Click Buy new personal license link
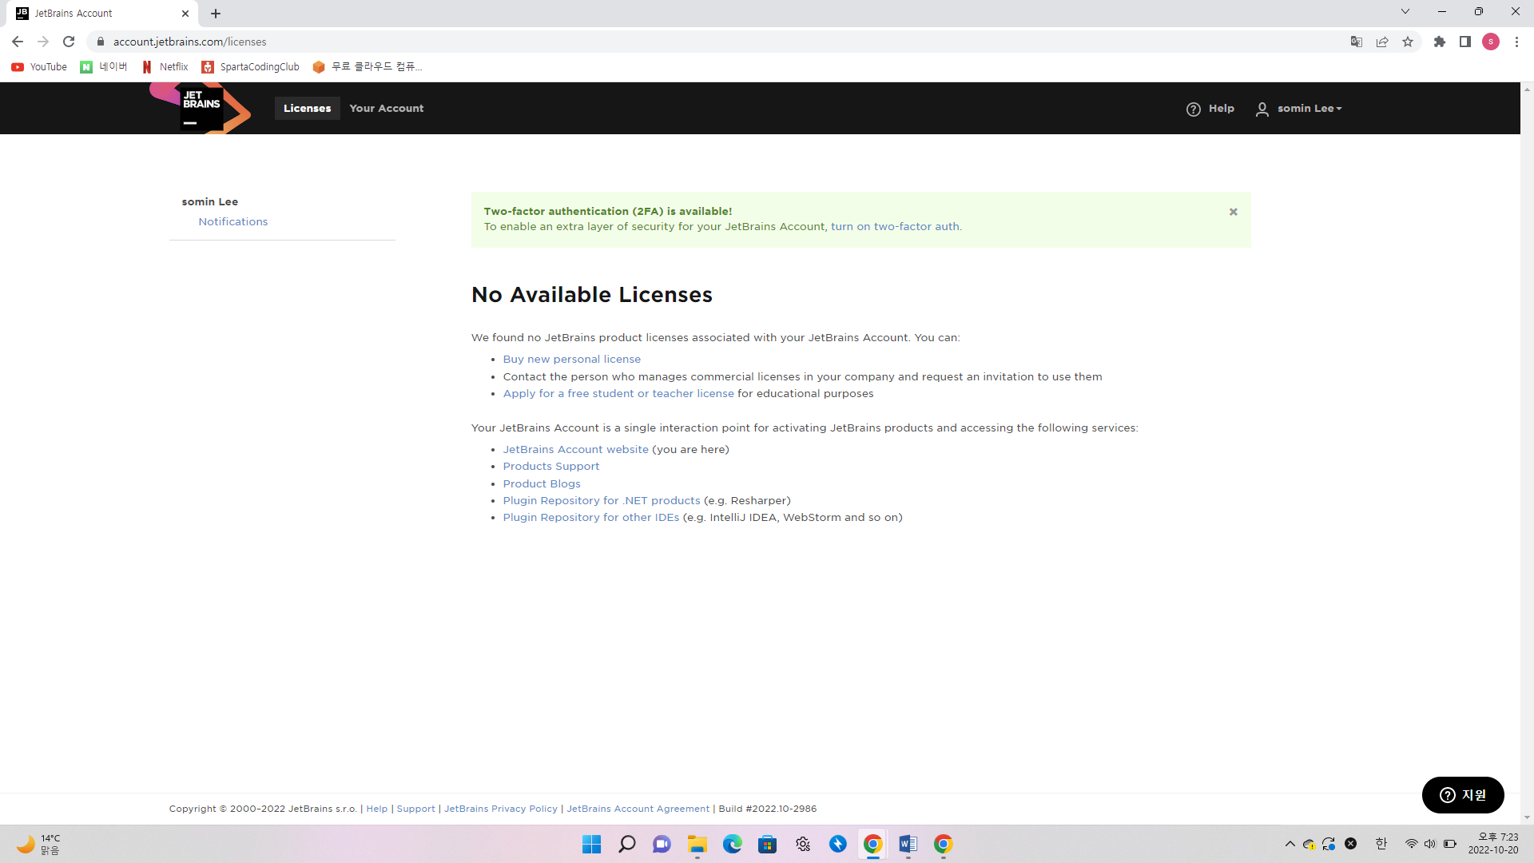Viewport: 1534px width, 863px height. tap(572, 360)
